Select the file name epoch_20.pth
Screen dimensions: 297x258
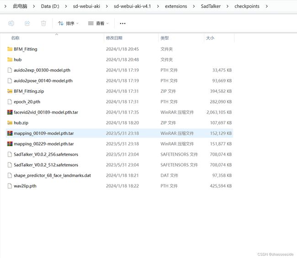point(27,102)
